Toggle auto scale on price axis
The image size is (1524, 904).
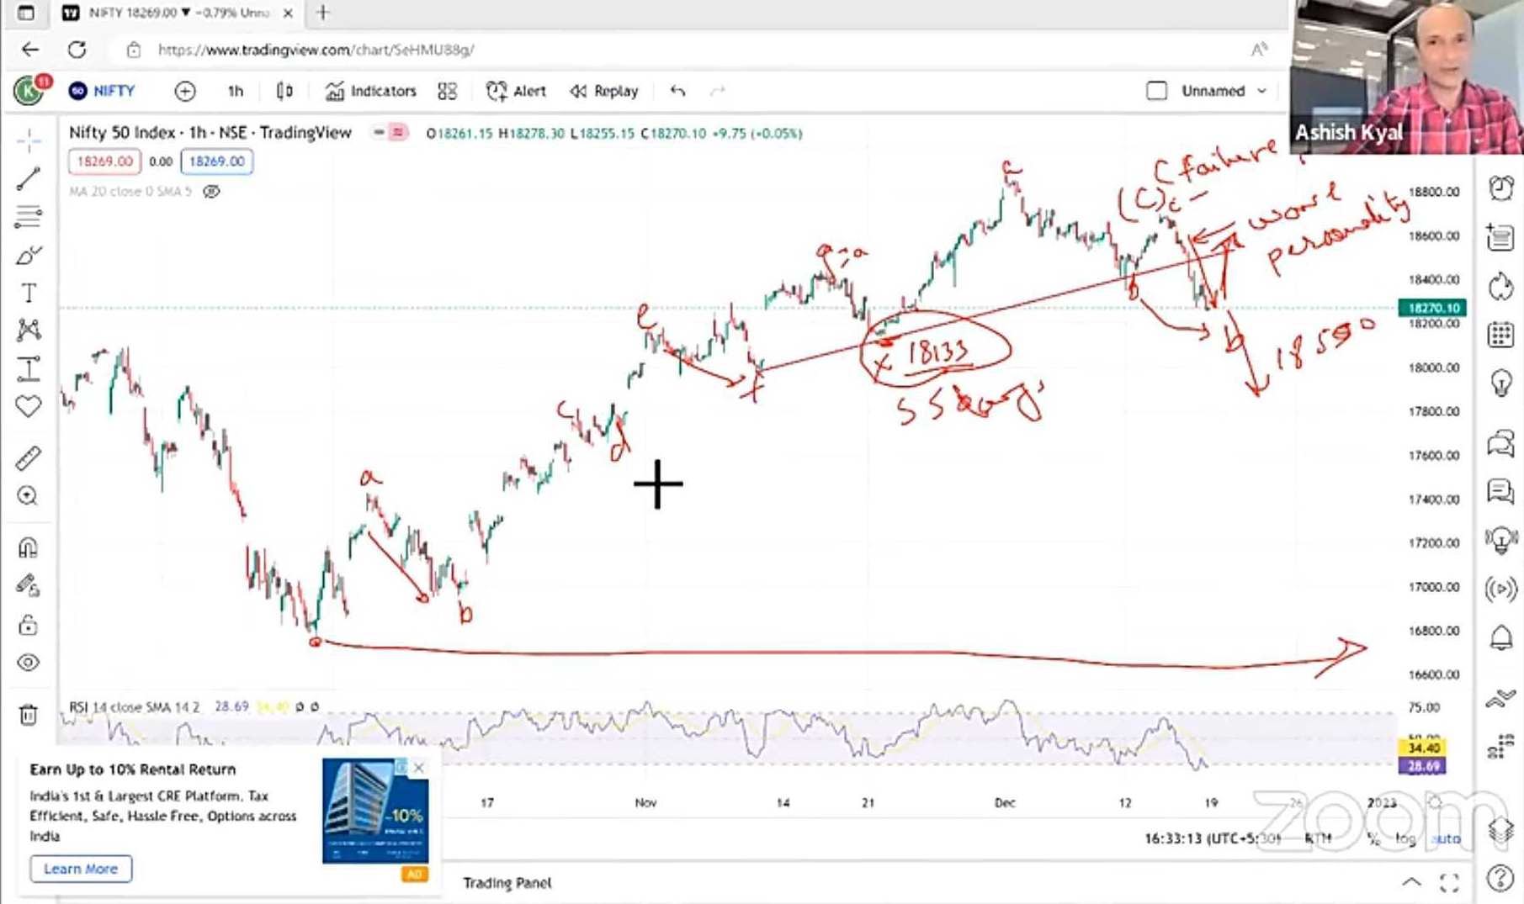pyautogui.click(x=1446, y=838)
